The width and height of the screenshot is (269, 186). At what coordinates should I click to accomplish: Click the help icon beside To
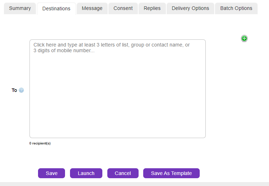(21, 90)
